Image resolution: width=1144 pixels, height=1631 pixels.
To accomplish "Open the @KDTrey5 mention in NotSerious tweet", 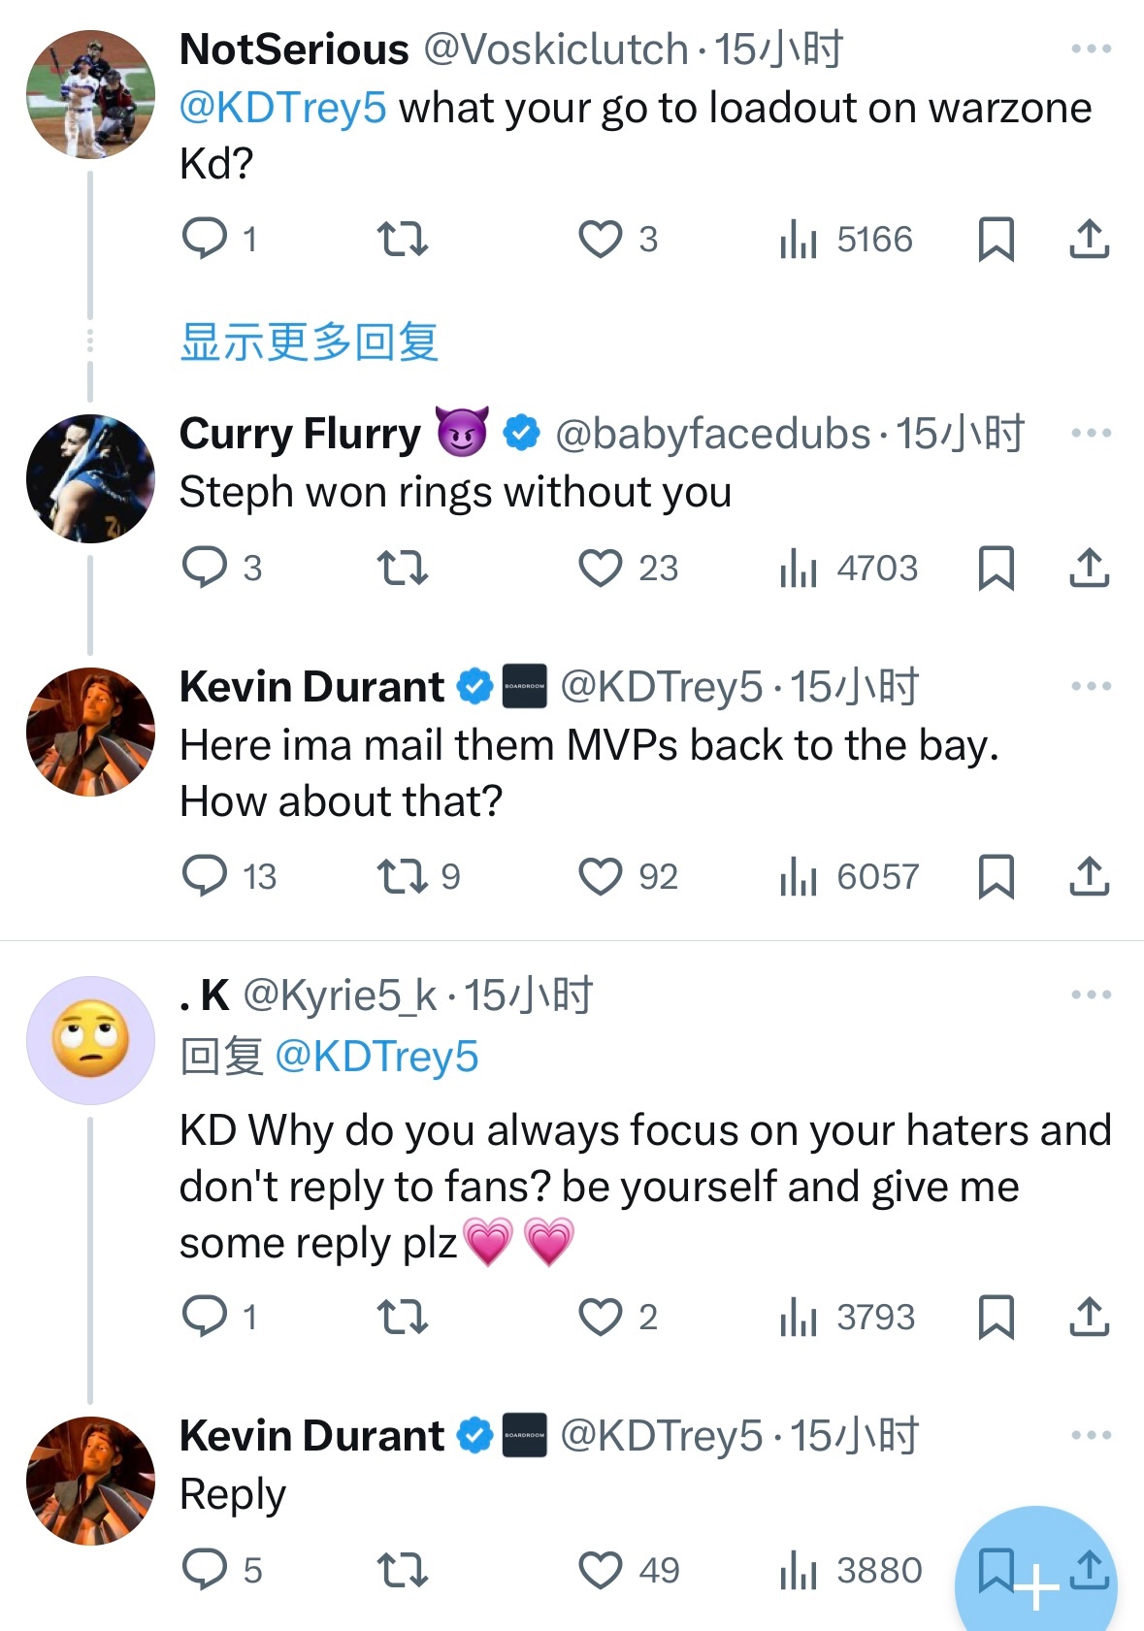I will coord(283,108).
